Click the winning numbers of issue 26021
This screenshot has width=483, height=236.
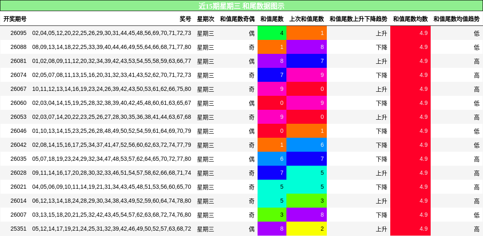tap(112, 187)
